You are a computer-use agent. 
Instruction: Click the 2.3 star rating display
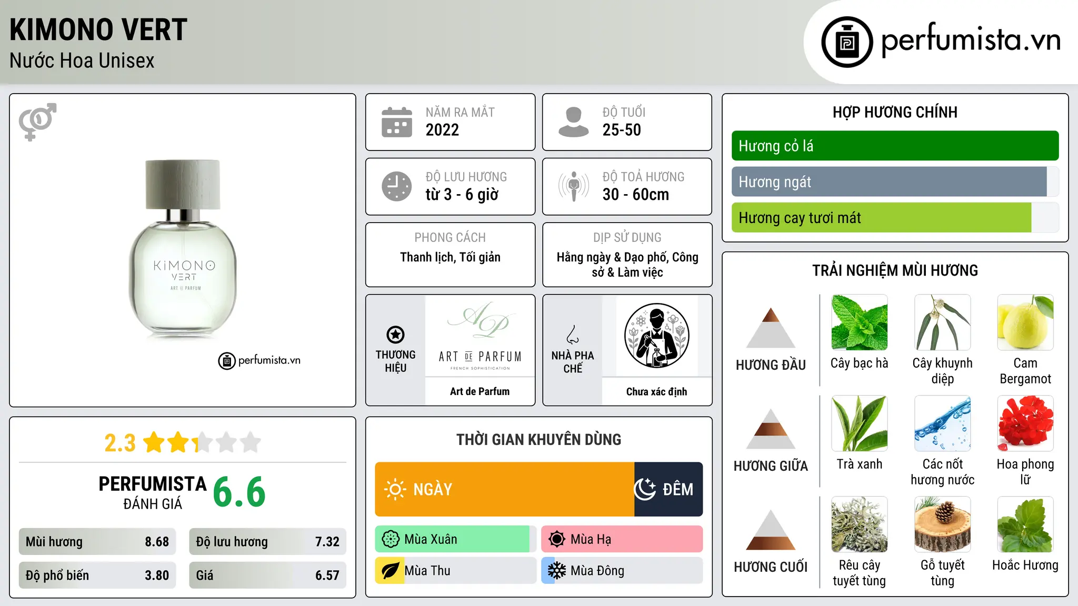[x=183, y=442]
